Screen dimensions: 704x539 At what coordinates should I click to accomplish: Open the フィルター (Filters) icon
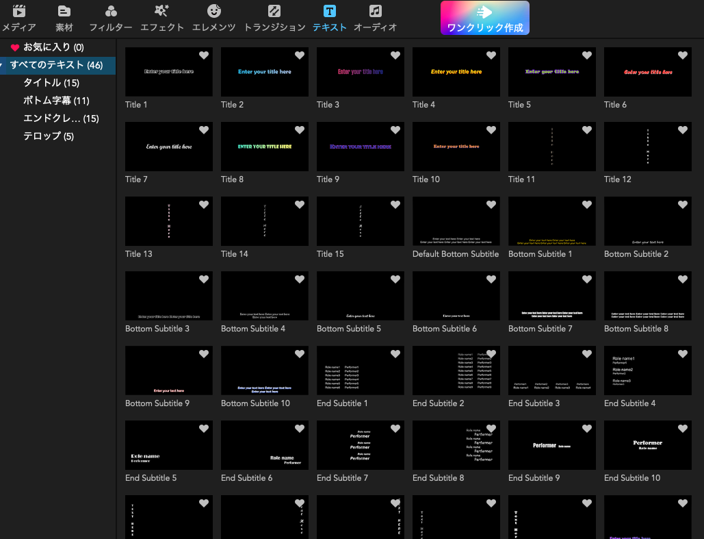(x=111, y=12)
